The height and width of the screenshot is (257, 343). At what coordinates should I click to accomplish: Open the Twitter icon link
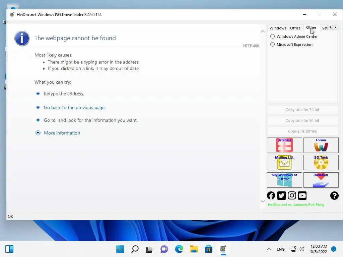281,195
